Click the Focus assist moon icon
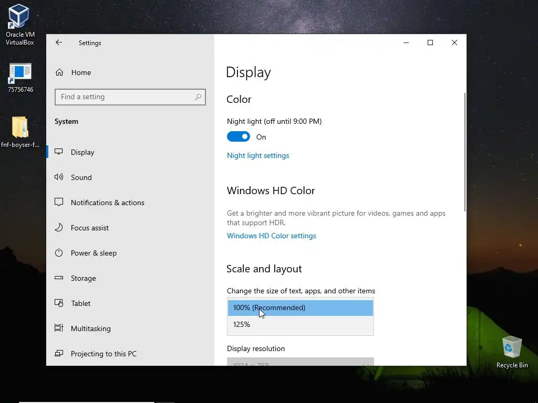538x403 pixels. click(59, 228)
